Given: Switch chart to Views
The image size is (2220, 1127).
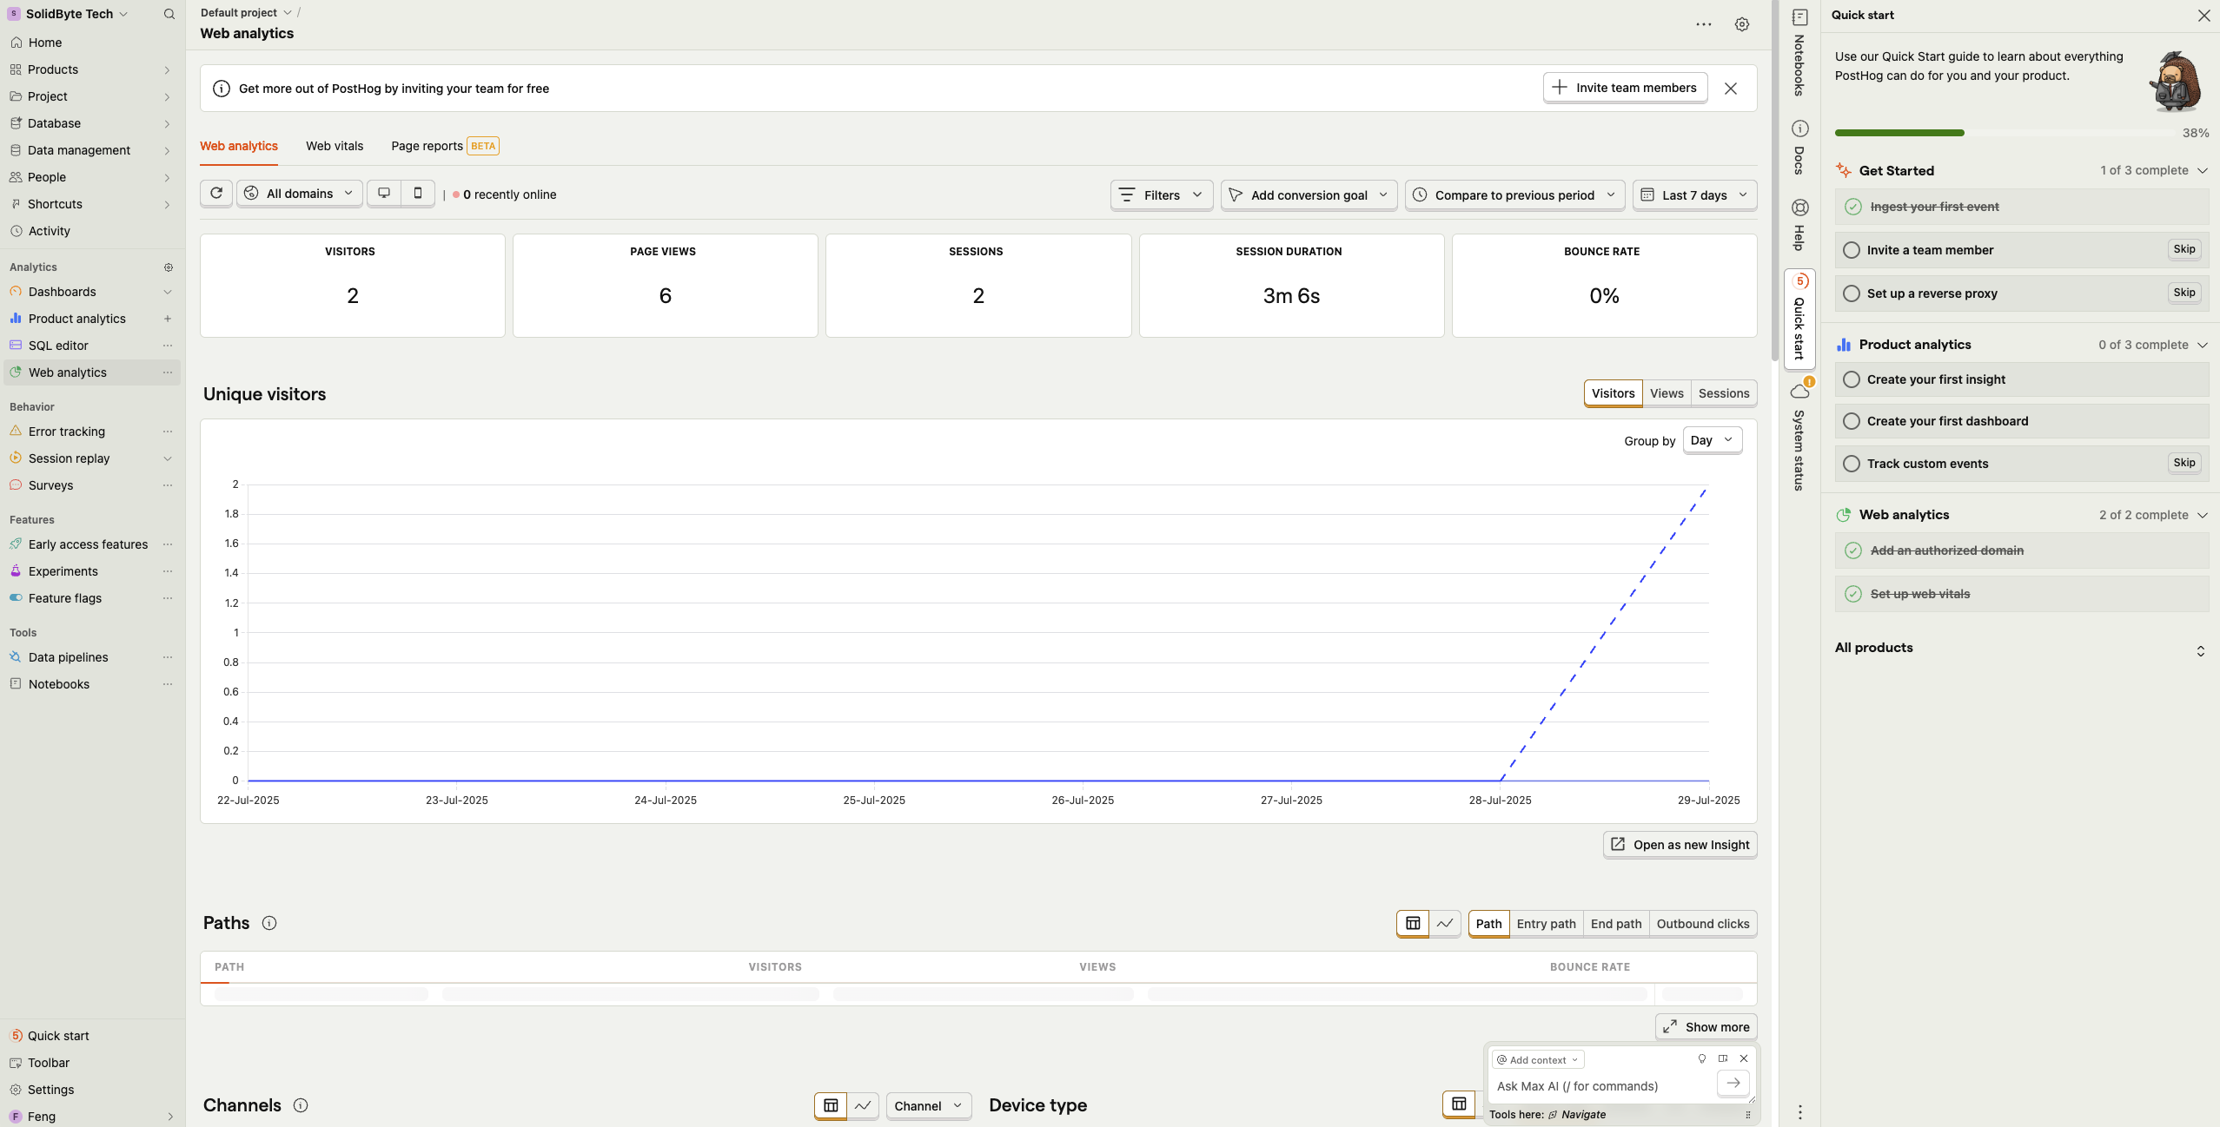Looking at the screenshot, I should click(x=1666, y=393).
